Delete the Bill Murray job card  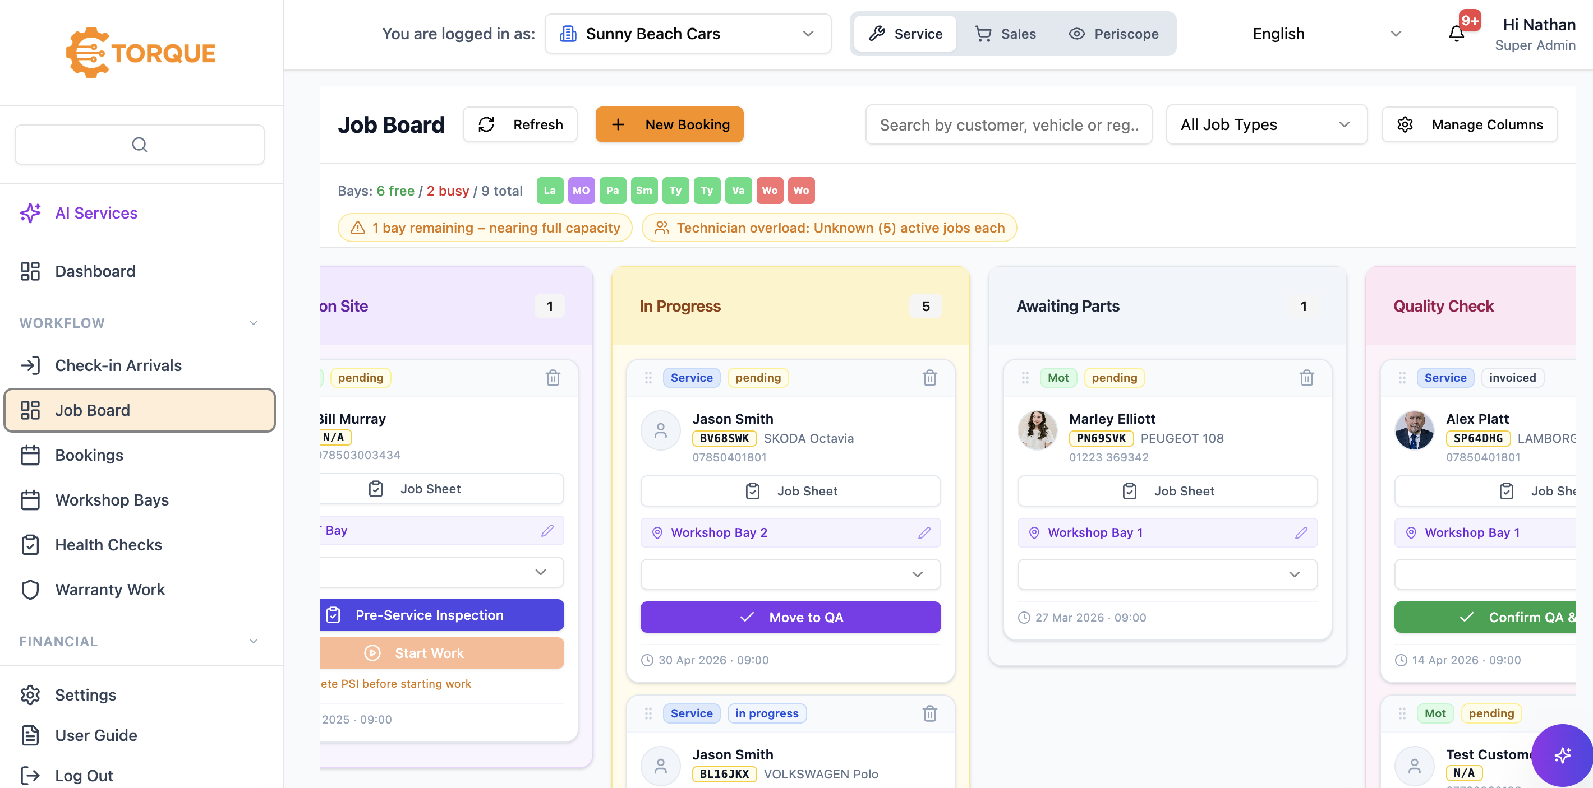coord(553,378)
